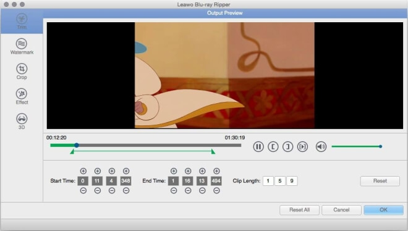Increase End Time milliseconds value 494
The image size is (408, 231).
point(216,171)
